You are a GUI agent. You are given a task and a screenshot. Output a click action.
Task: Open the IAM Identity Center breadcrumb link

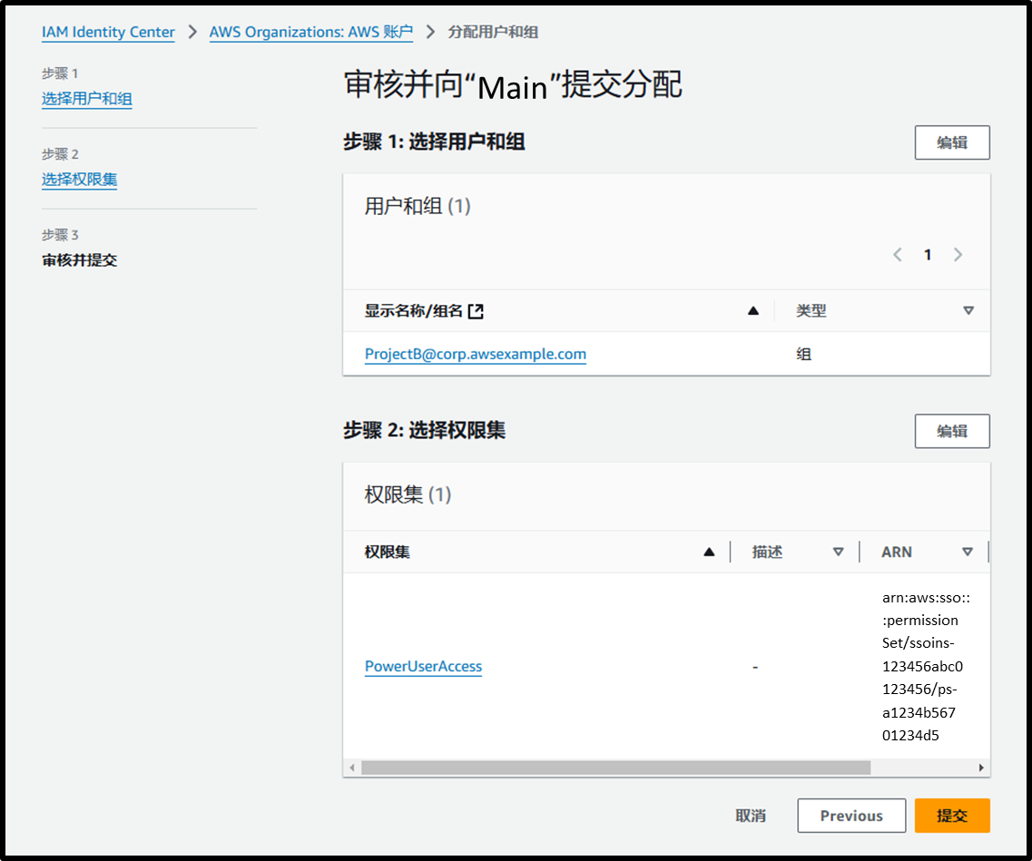(108, 32)
